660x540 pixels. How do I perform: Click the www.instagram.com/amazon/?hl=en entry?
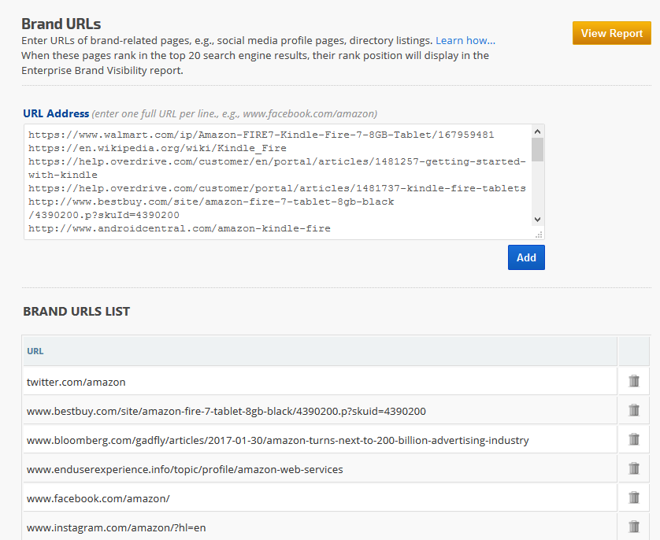116,527
